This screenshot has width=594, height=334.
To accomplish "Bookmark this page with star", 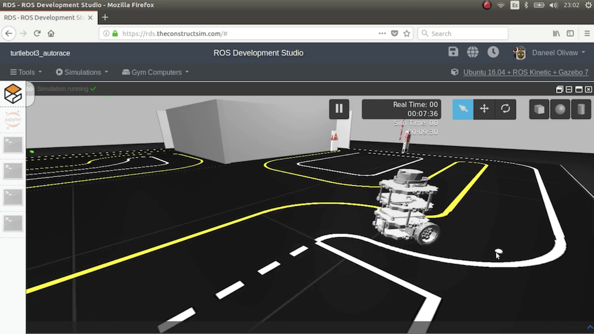I will [407, 33].
